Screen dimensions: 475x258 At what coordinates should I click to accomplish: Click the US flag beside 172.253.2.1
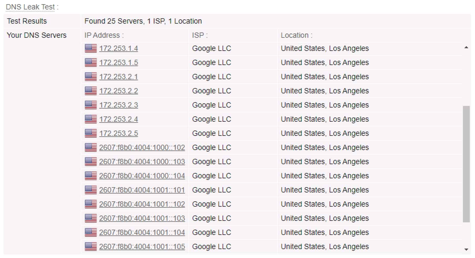coord(91,77)
